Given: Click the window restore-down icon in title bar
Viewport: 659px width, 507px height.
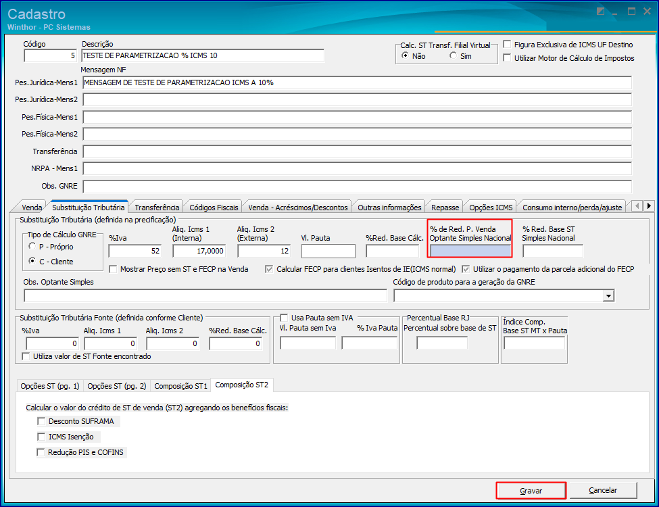Looking at the screenshot, I should tap(601, 11).
